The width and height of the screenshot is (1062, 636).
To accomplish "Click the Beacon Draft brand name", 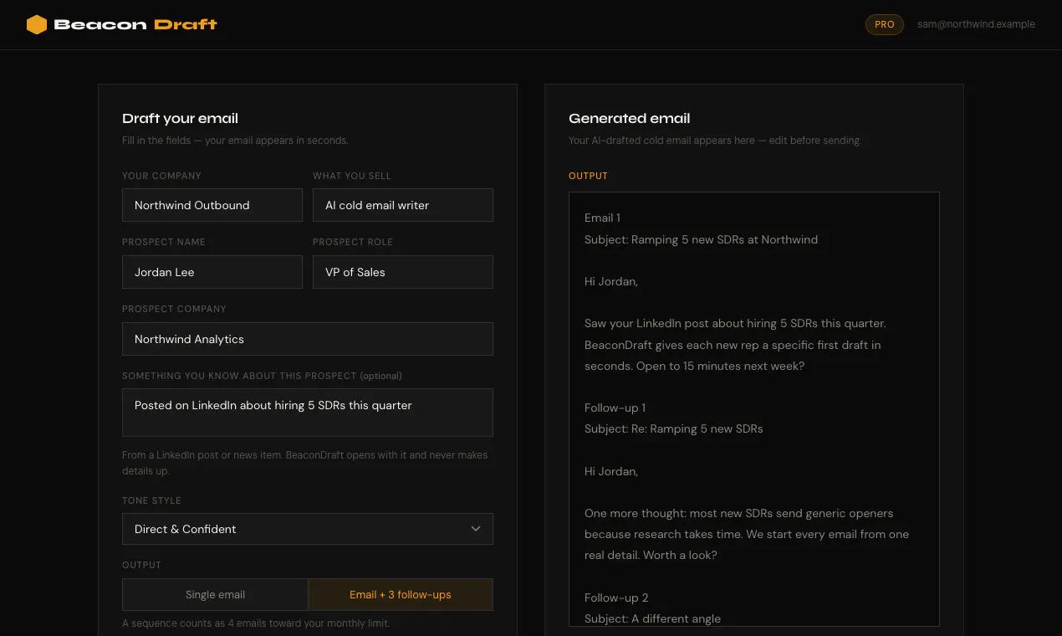I will [135, 24].
